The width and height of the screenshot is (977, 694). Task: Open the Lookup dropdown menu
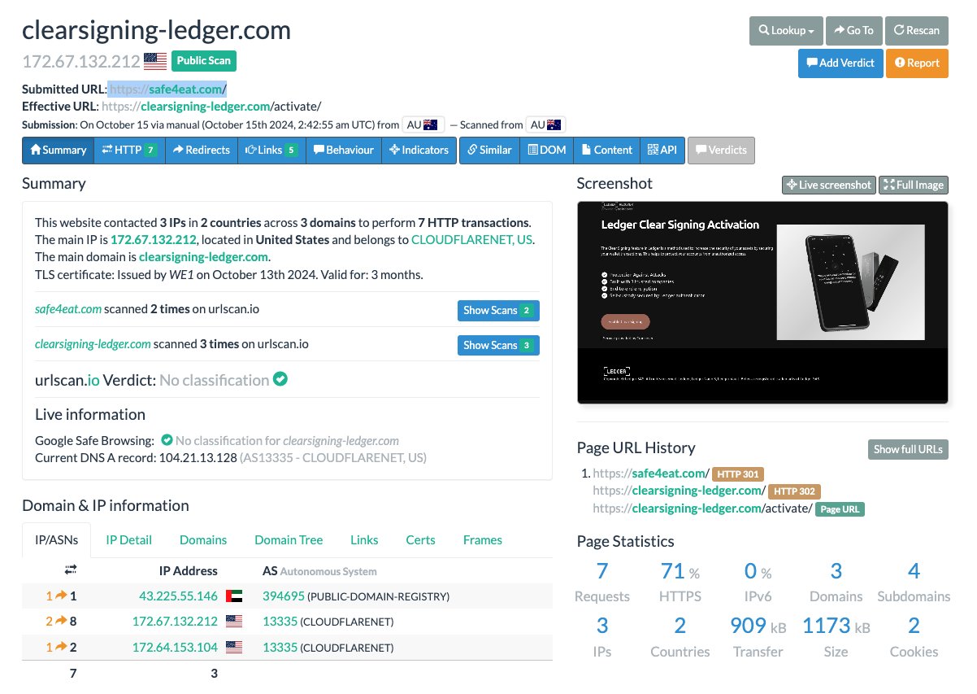(x=786, y=30)
